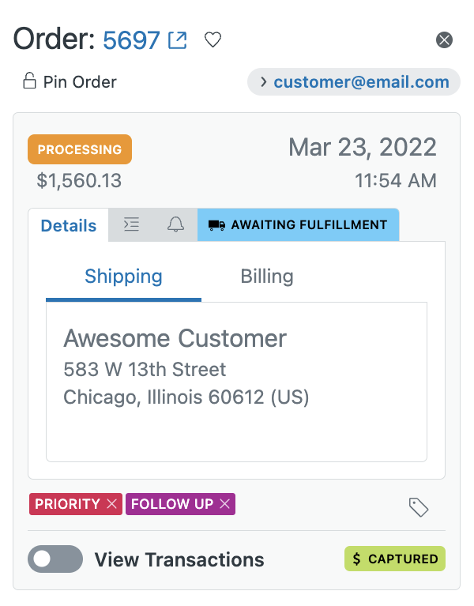This screenshot has height=606, width=474.
Task: Open order 5697 via external link icon
Action: coord(178,40)
